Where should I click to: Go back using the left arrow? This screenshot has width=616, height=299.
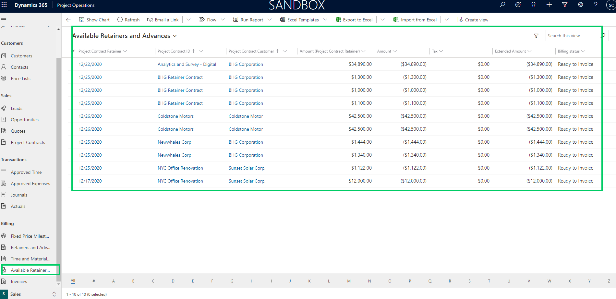68,20
